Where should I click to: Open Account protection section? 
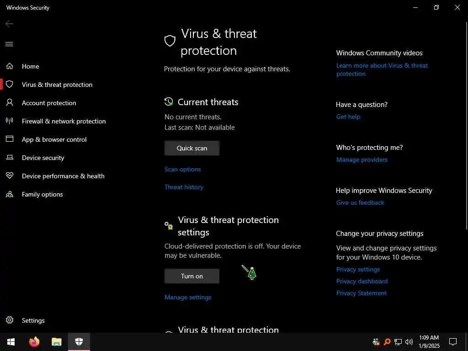(49, 103)
